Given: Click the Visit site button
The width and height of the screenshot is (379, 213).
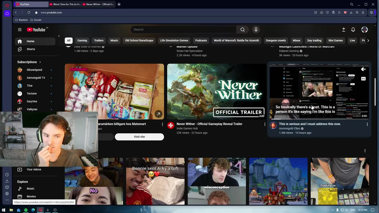Looking at the screenshot, I should (139, 137).
